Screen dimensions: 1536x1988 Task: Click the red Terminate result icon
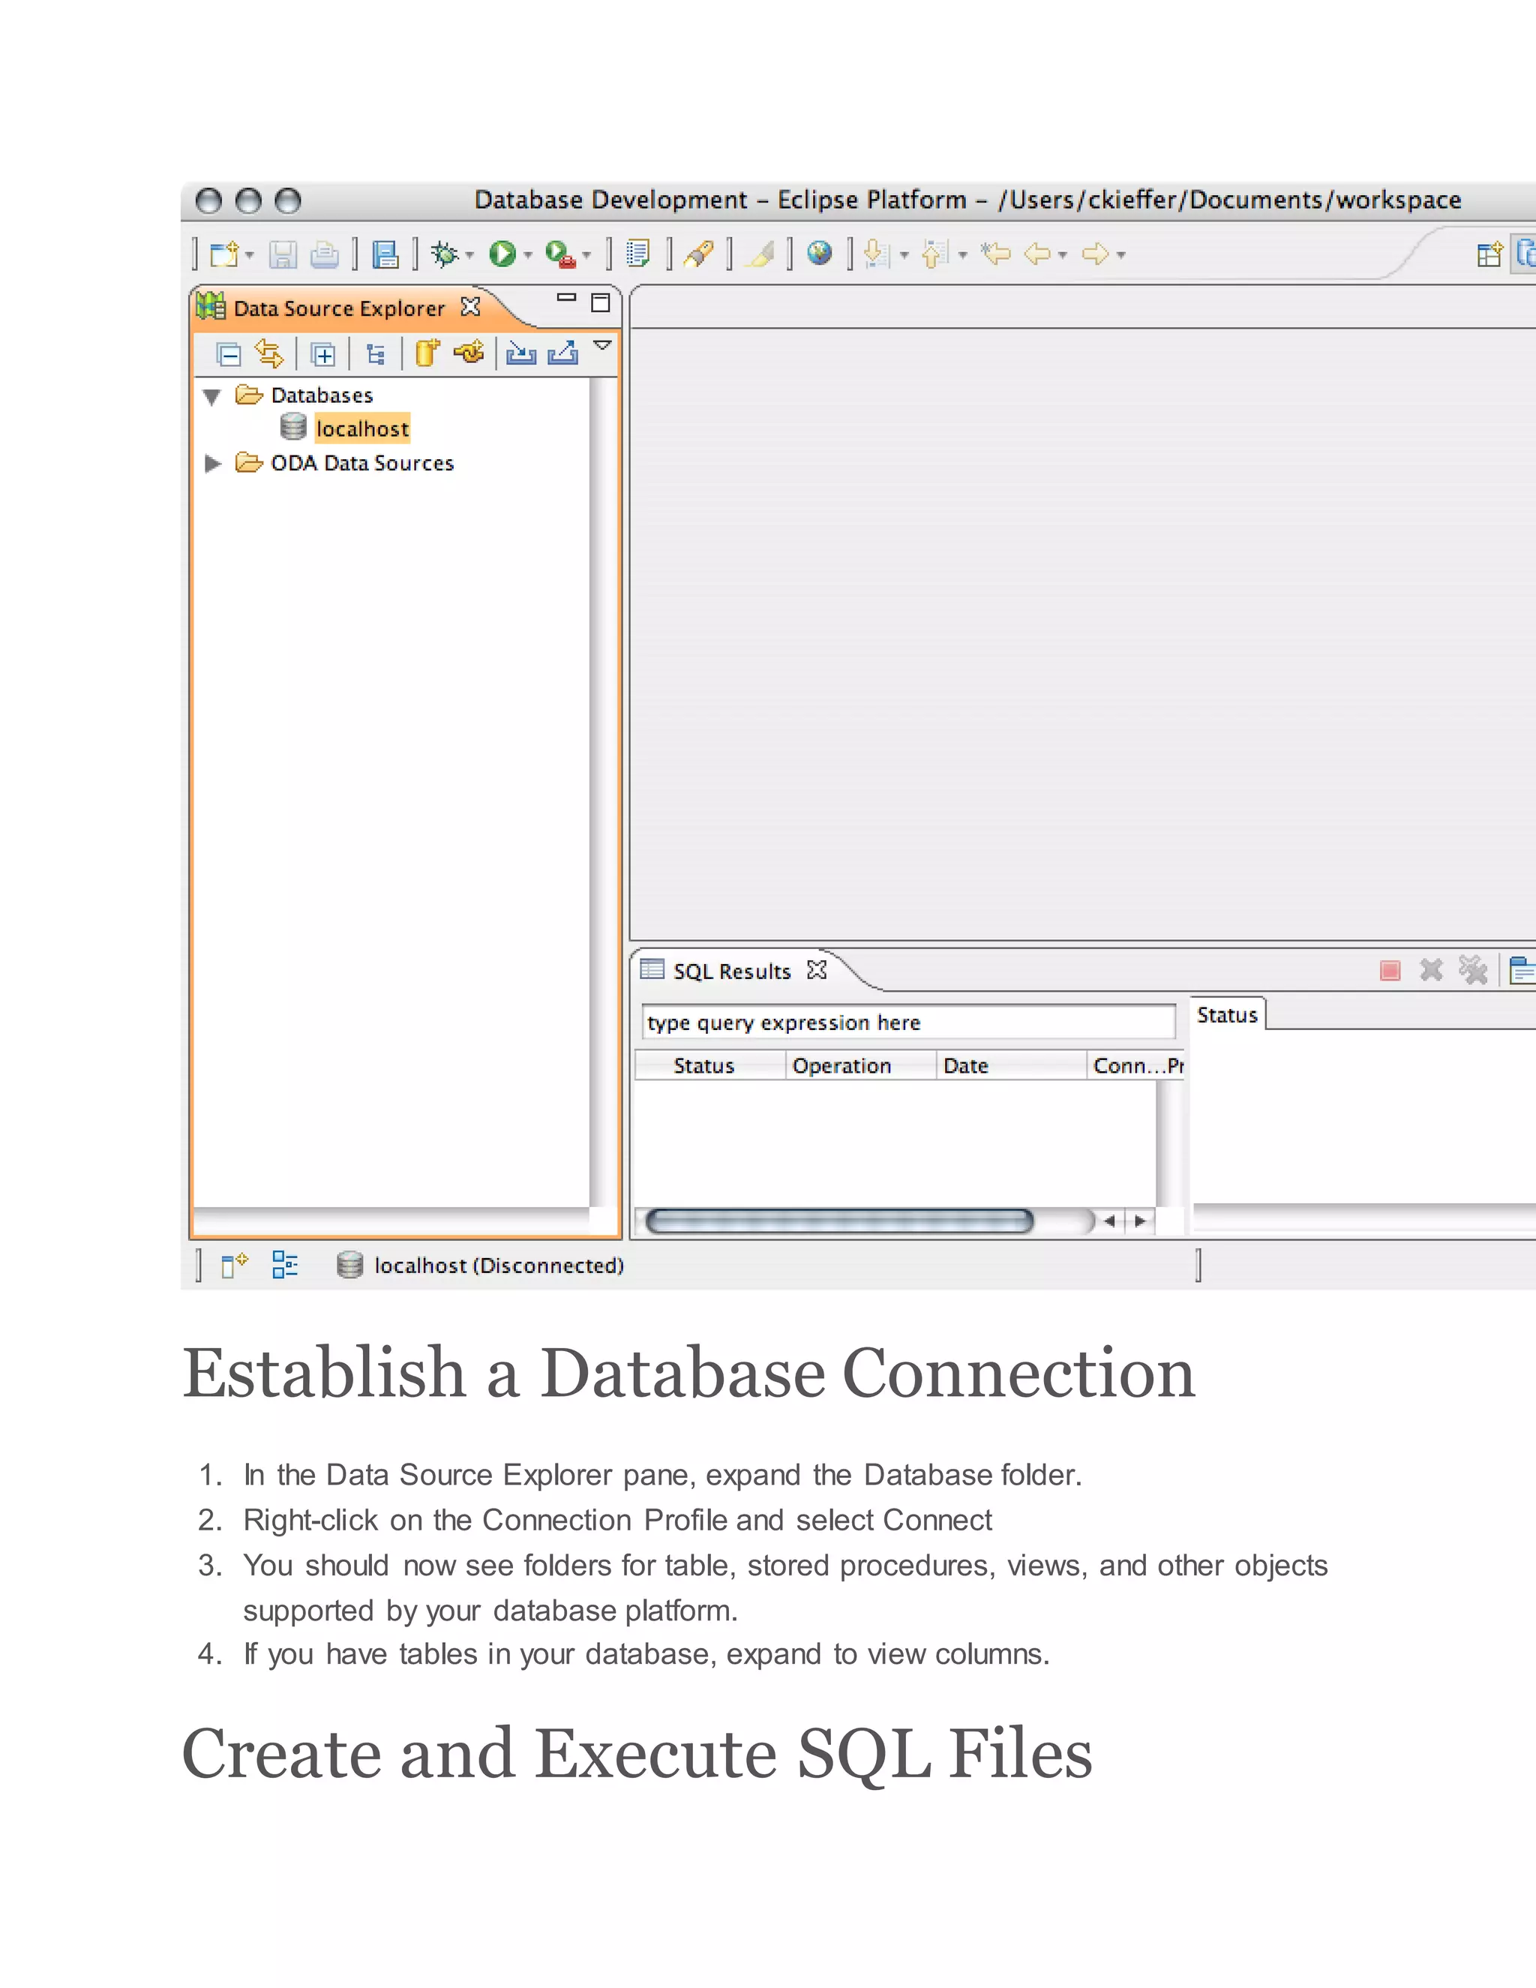(1390, 970)
